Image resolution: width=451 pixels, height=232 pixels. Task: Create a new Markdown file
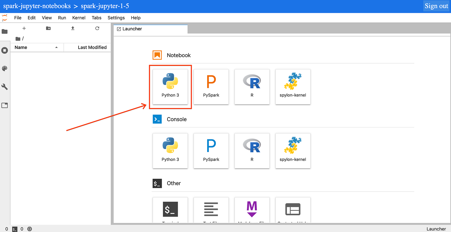pos(252,210)
